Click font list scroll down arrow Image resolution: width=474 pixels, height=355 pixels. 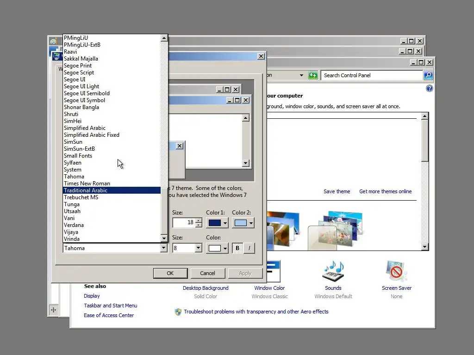tap(164, 238)
